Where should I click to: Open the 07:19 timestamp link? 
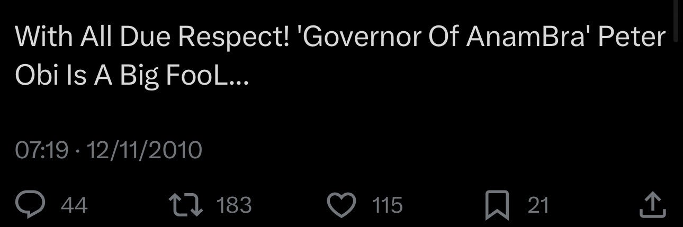click(x=42, y=150)
